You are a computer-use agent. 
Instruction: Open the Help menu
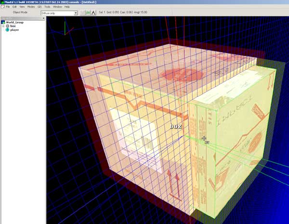(67, 7)
